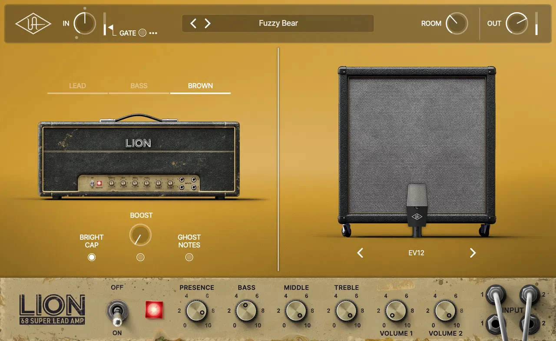This screenshot has height=341, width=556.
Task: Click the Universal Audio diamond logo
Action: 33,24
